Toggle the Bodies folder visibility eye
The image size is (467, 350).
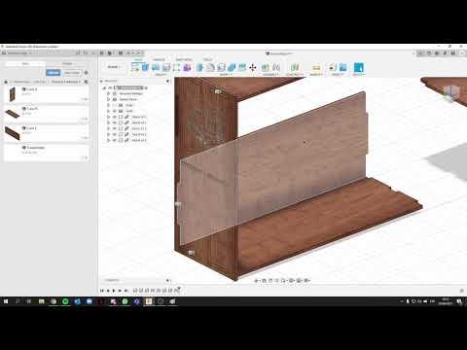pyautogui.click(x=115, y=111)
